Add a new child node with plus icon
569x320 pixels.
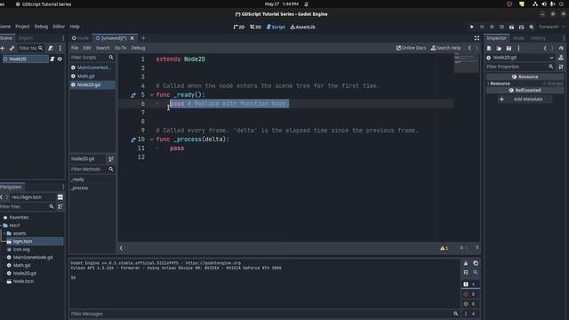click(2, 48)
